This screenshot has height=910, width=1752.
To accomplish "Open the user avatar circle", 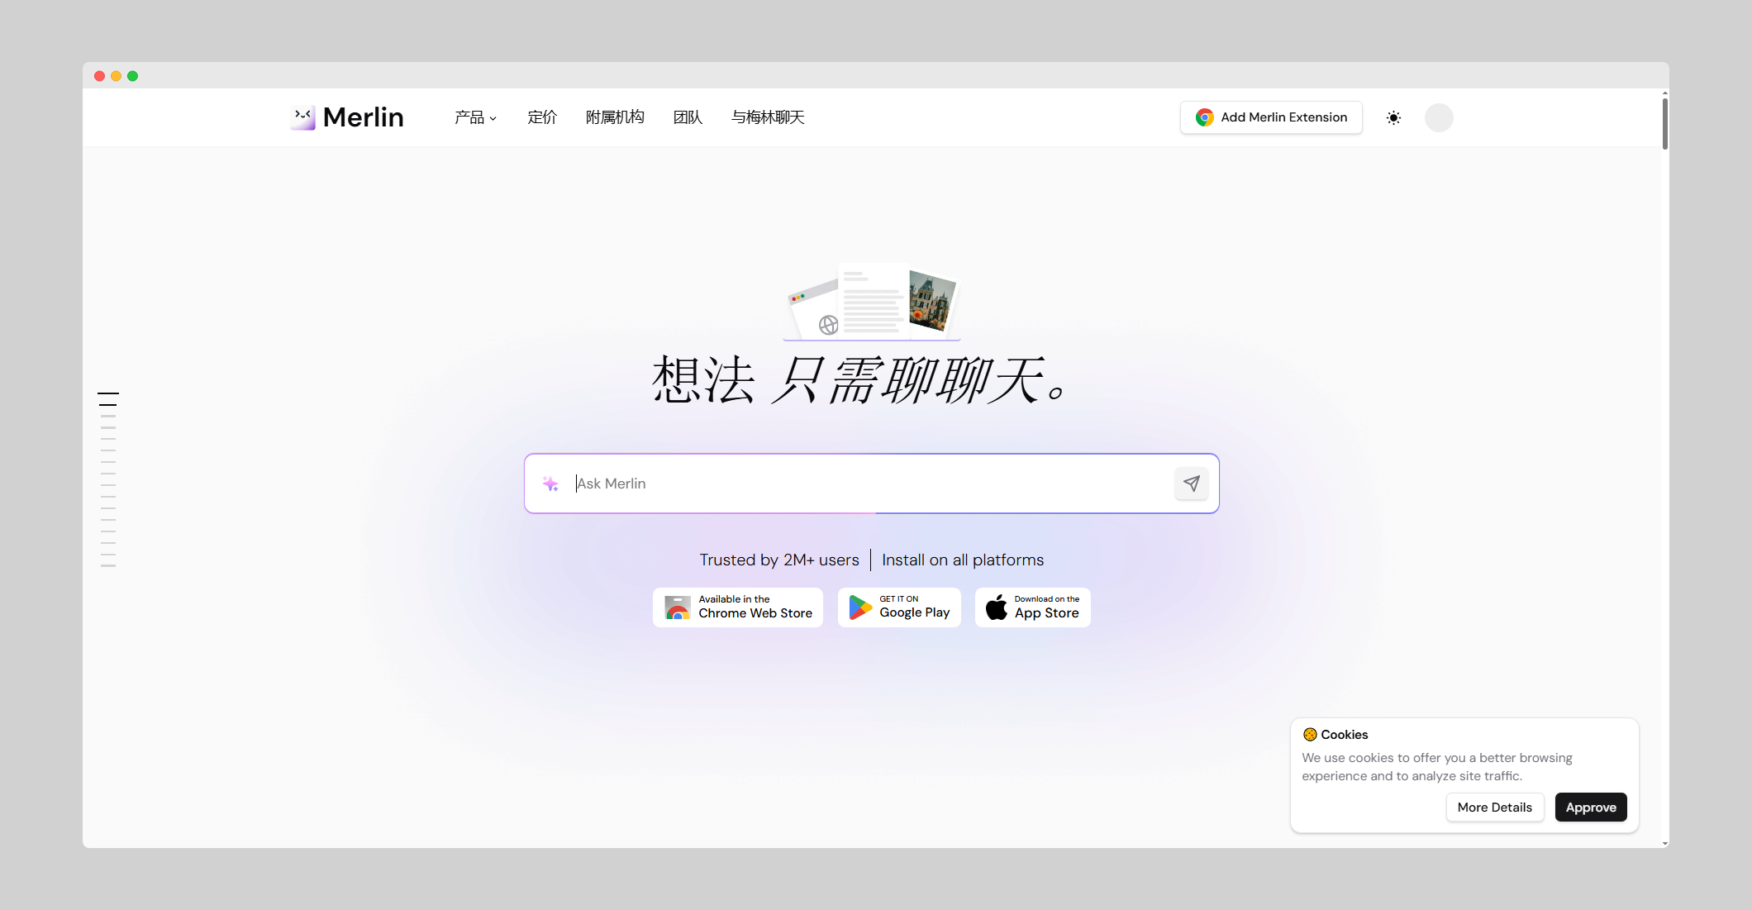I will click(x=1439, y=117).
